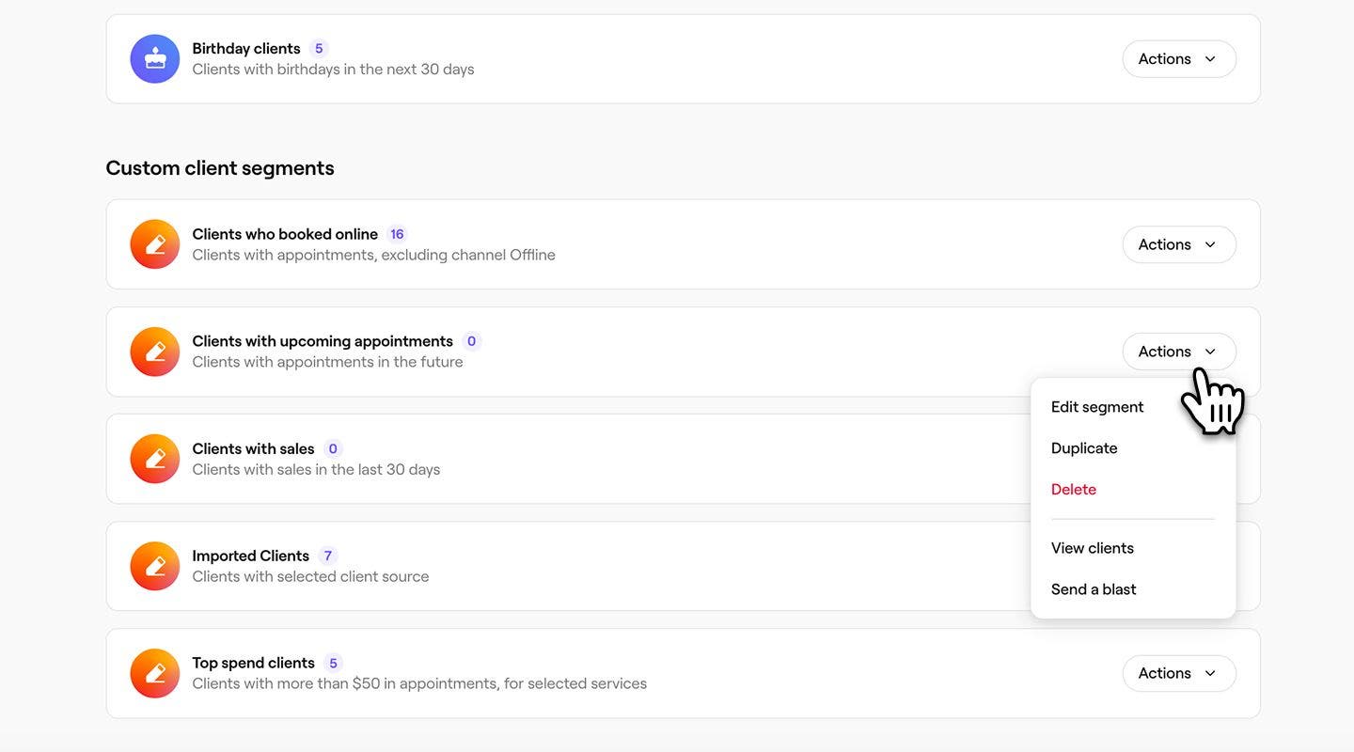Viewport: 1354px width, 752px height.
Task: Click the Clients with sales segment title
Action: (x=253, y=448)
